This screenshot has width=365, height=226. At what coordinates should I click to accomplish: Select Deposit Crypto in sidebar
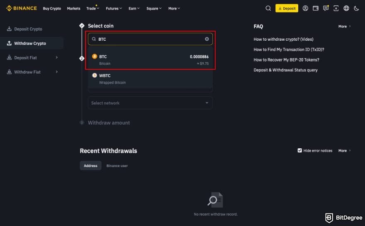click(28, 29)
